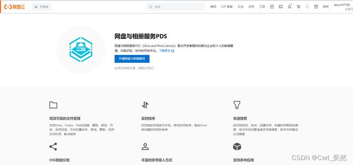Screen dimensions: 353x165
Task: Click the 了解更多 link
Action: [164, 51]
